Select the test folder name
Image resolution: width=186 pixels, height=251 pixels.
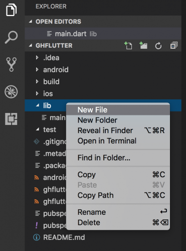pos(50,130)
